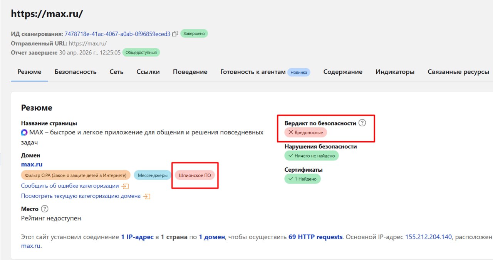Image resolution: width=493 pixels, height=260 pixels.
Task: Click the Новинка badge
Action: click(299, 72)
